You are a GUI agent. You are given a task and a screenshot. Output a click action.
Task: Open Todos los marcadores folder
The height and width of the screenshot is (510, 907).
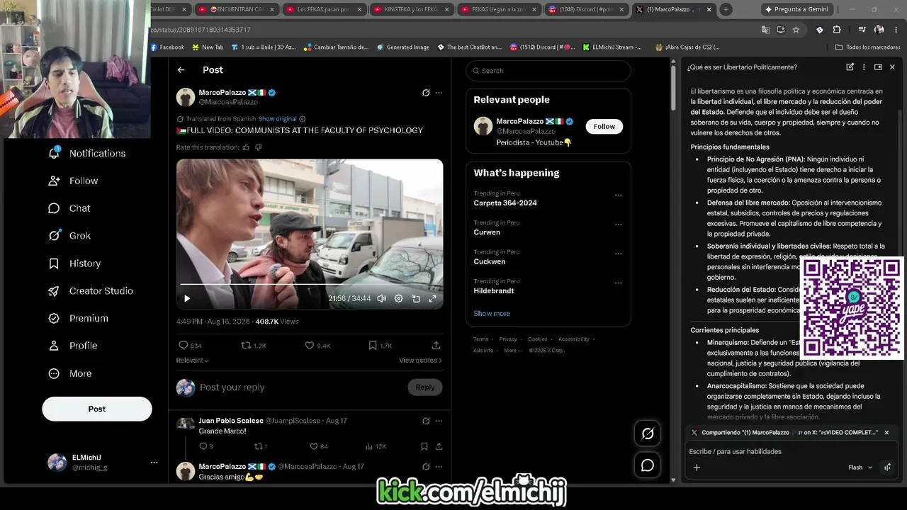868,47
